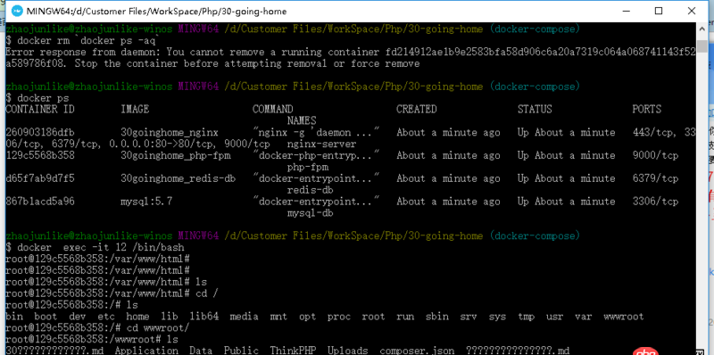Click container ID 129c5568b358 in table
714x355 pixels.
[39, 156]
